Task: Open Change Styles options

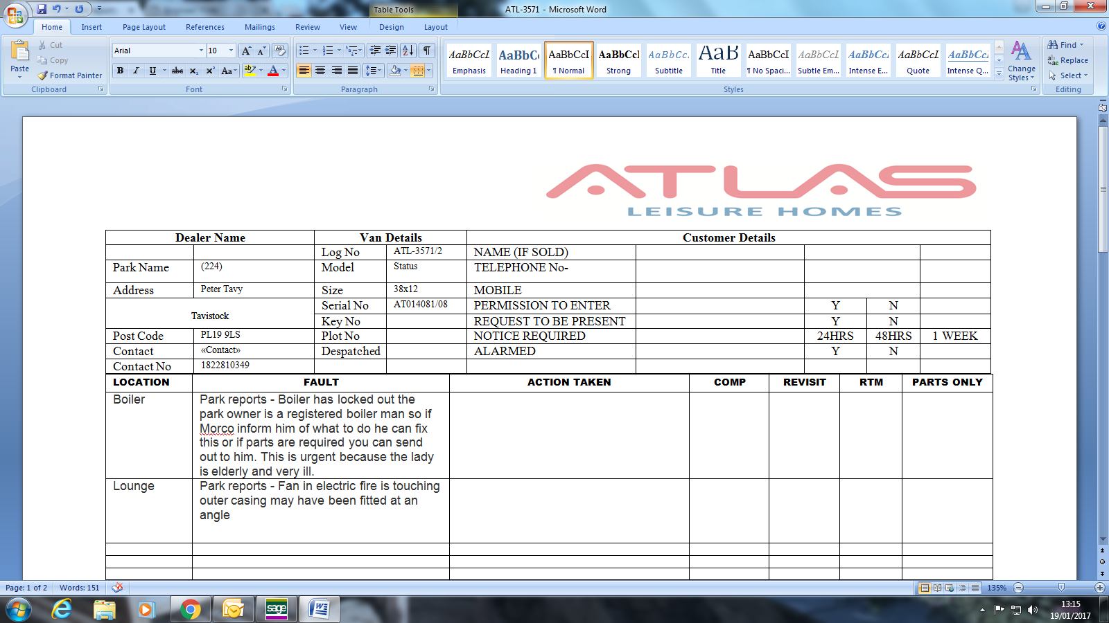Action: (x=1021, y=61)
